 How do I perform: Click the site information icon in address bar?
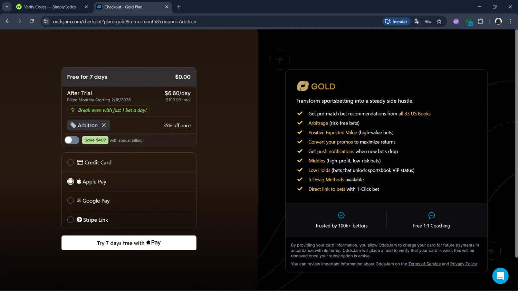click(46, 21)
